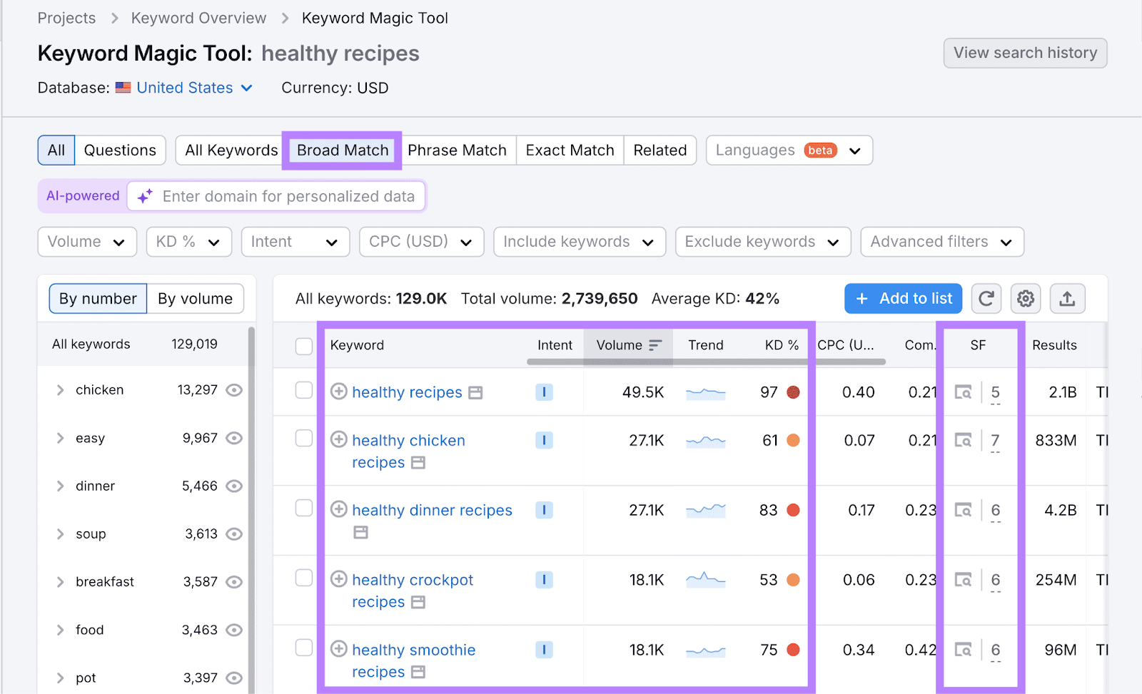This screenshot has height=694, width=1142.
Task: Click the SERP features magnifier for healthy dinner recipes
Action: [x=964, y=510]
